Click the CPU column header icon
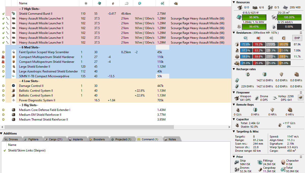This screenshot has width=305, height=173. pos(99,3)
